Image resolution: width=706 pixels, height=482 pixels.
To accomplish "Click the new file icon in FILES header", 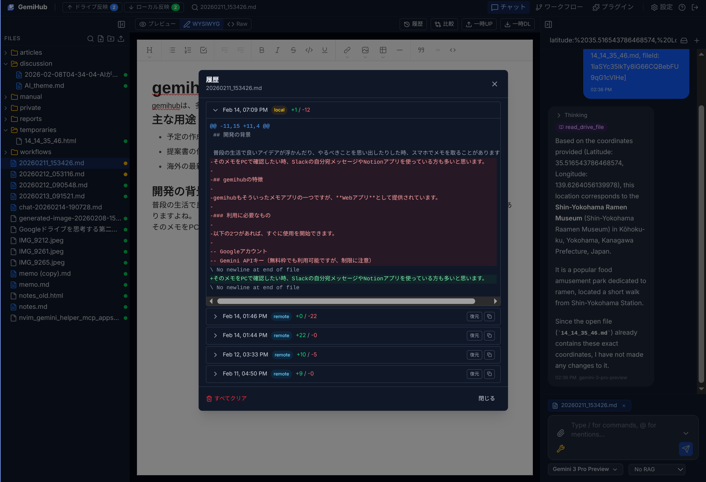I will [x=101, y=39].
